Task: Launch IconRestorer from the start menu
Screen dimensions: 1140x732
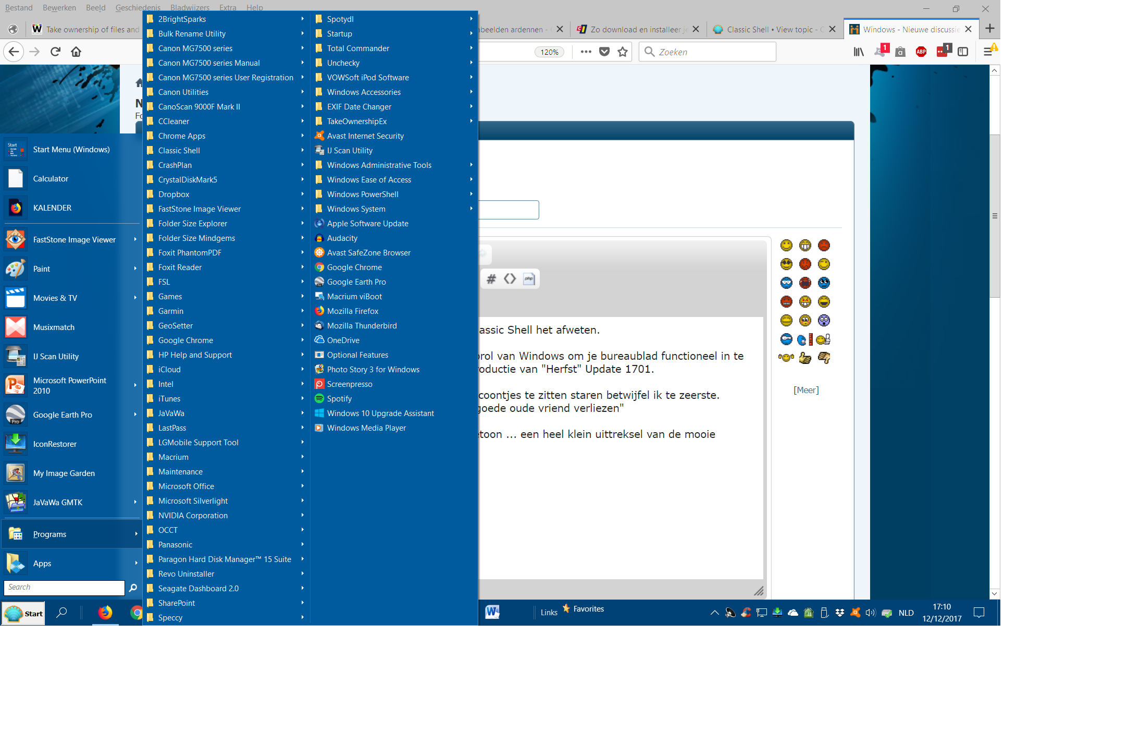Action: tap(71, 444)
